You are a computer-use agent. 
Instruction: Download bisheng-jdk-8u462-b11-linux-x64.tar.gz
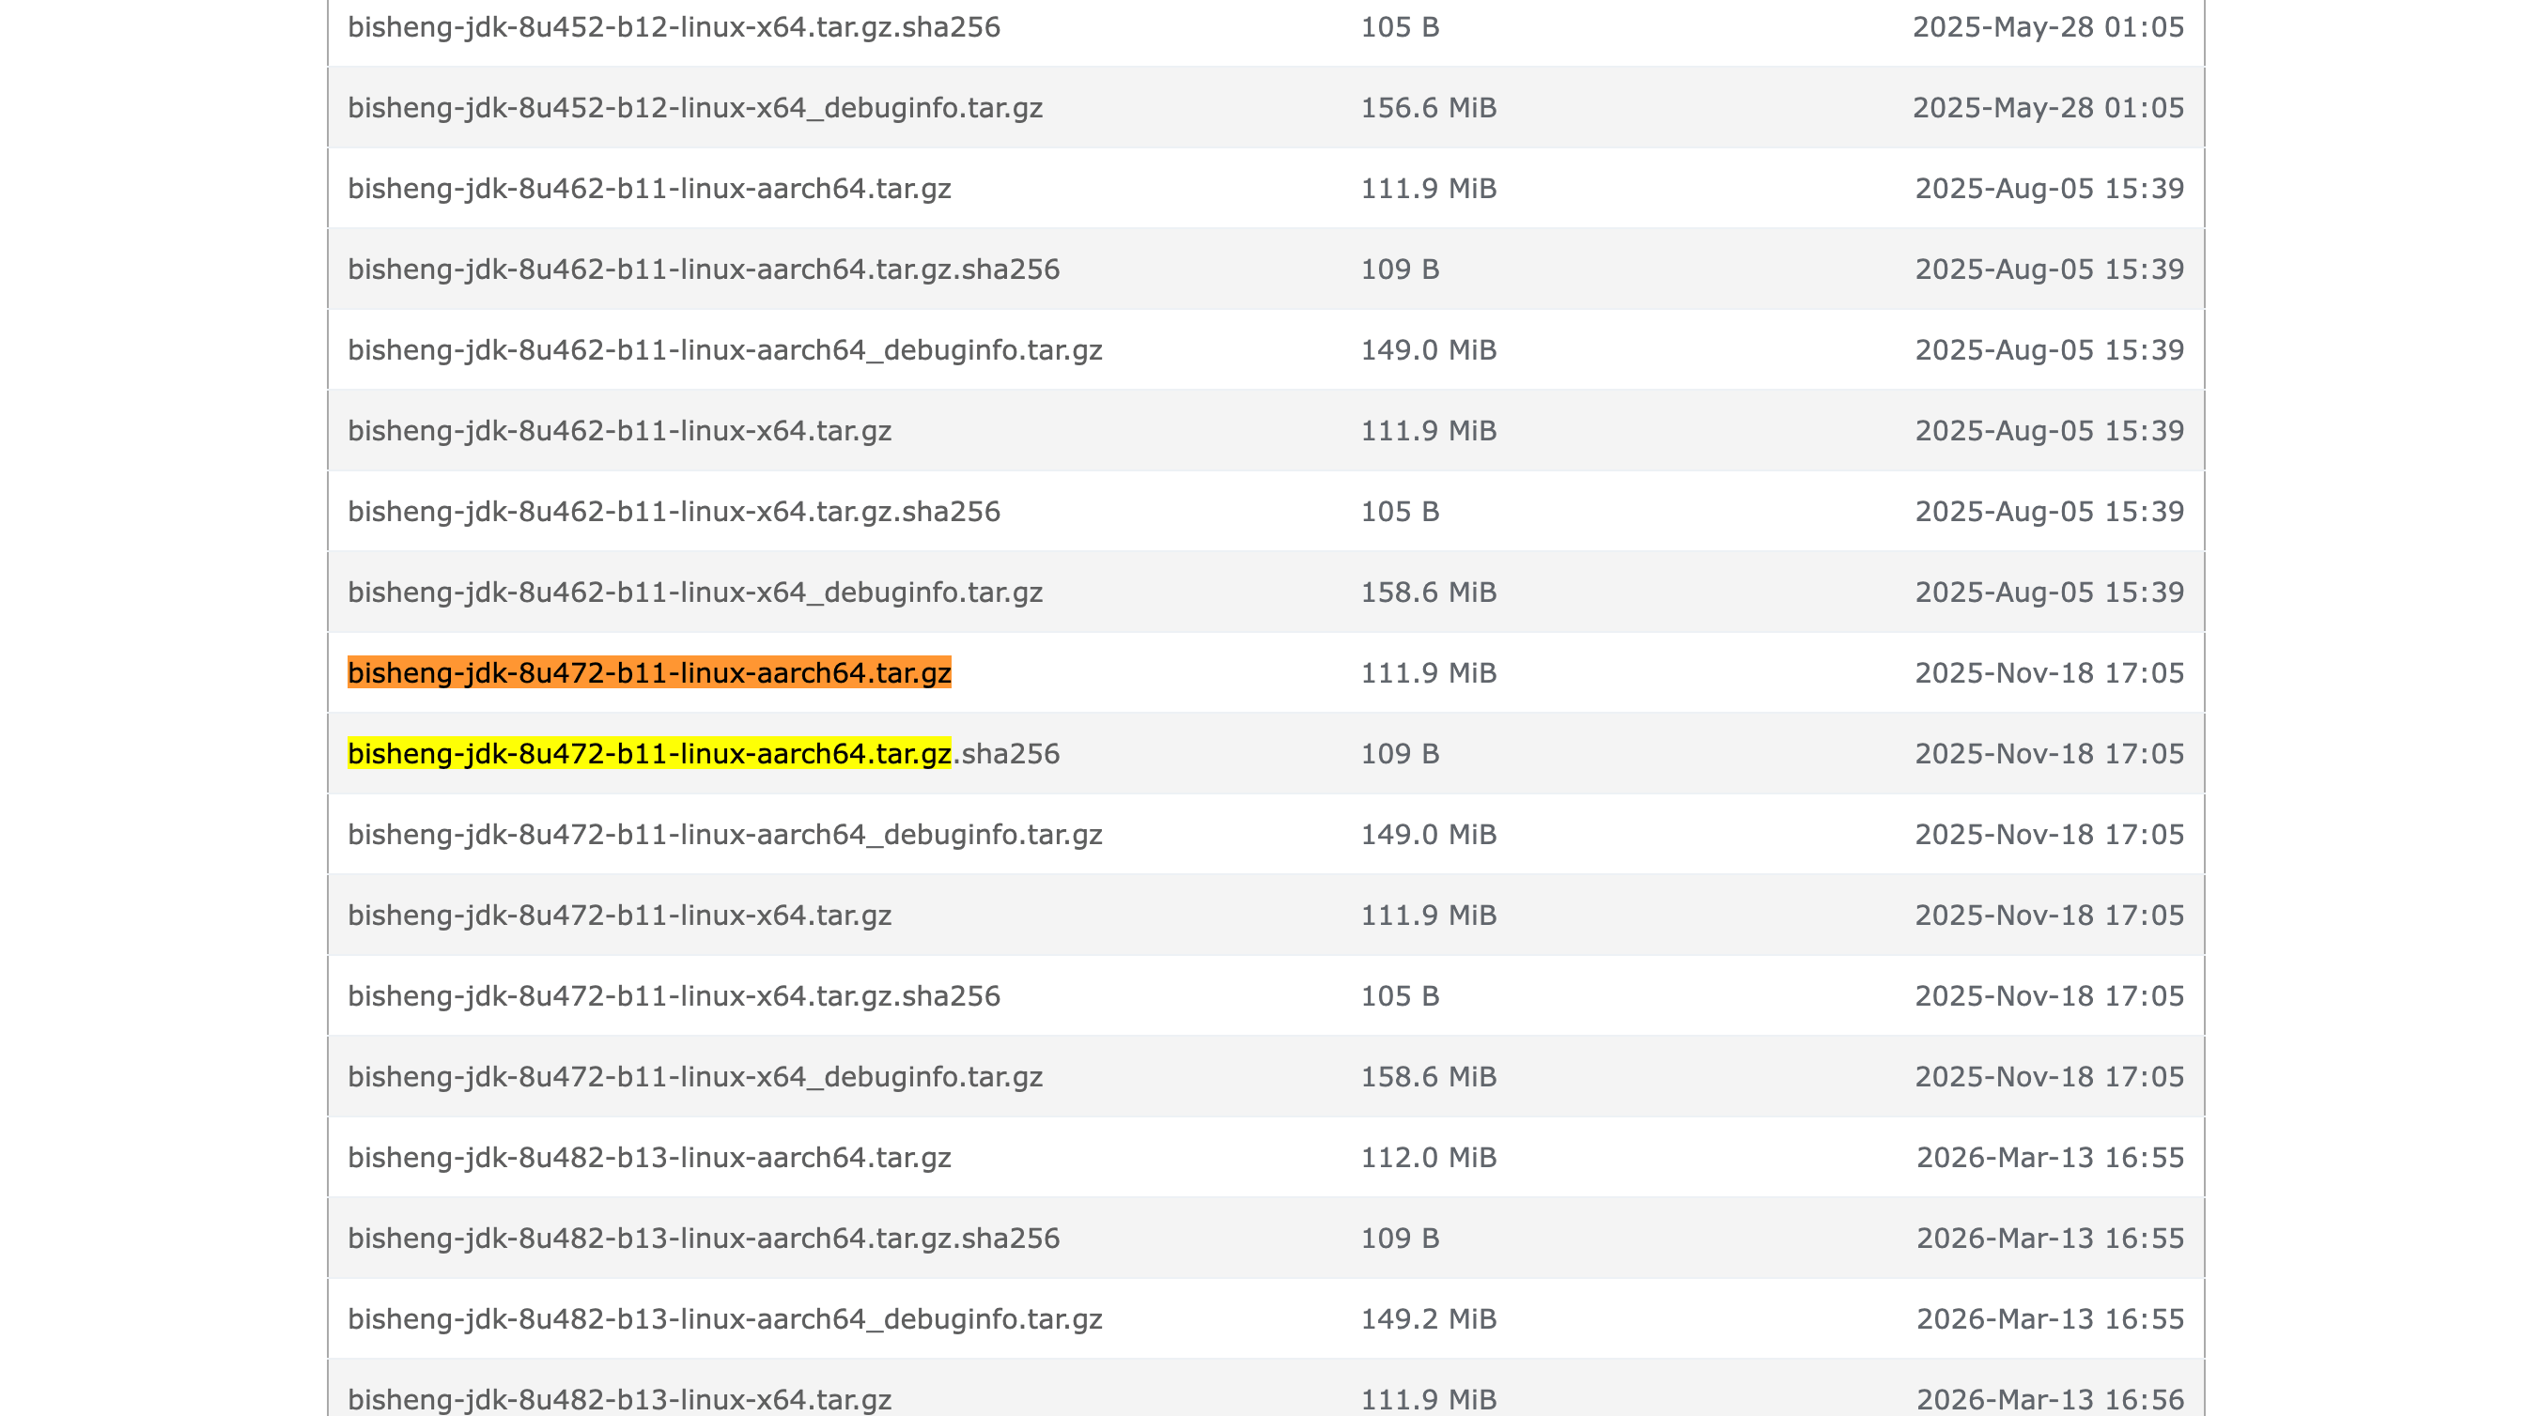(x=619, y=430)
